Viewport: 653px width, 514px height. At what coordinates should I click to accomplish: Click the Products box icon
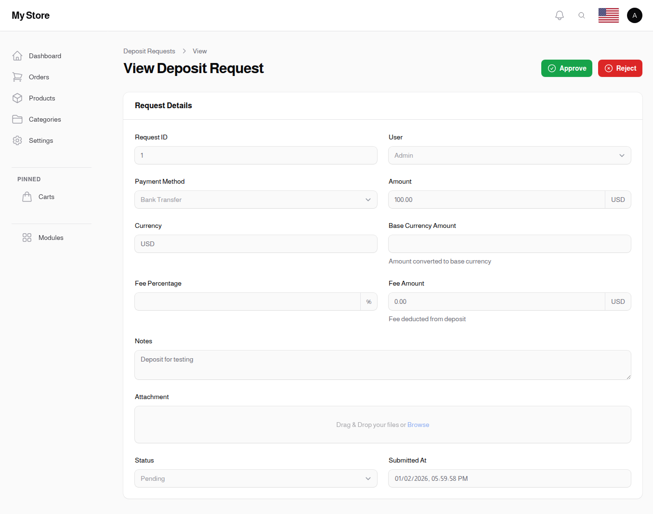pos(17,98)
